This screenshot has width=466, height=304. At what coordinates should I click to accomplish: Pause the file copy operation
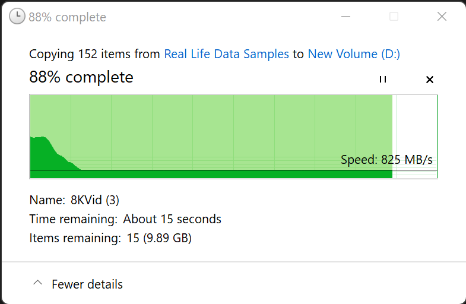[x=383, y=79]
